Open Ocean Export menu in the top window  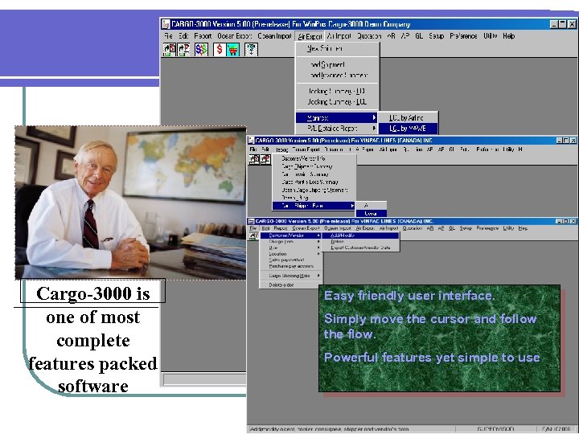[235, 36]
